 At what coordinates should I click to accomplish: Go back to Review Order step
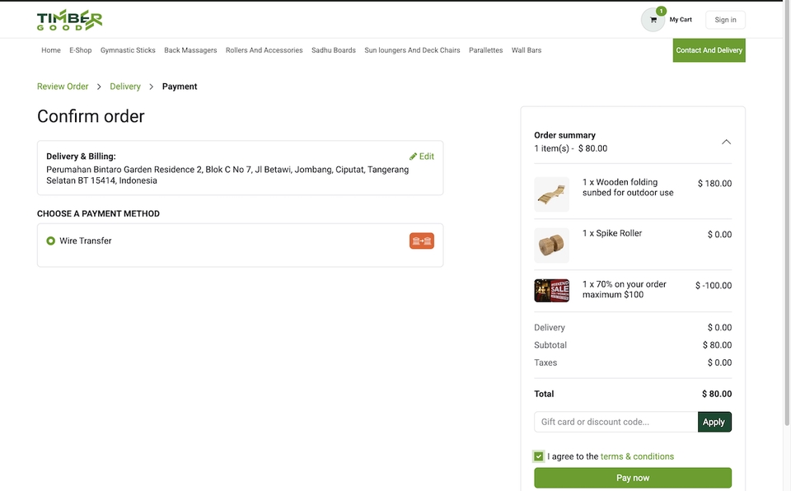point(63,87)
